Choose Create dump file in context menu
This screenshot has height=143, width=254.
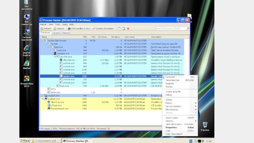(180, 92)
